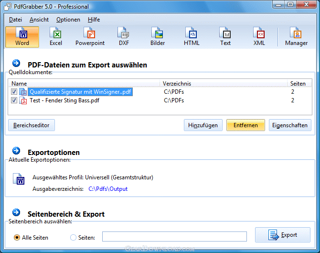
Task: Choose the Text export format
Action: [x=225, y=37]
